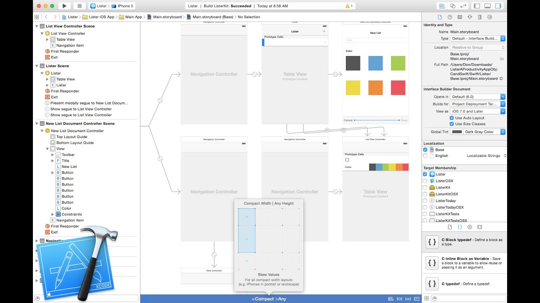The width and height of the screenshot is (540, 303).
Task: Show the File inspector
Action: (440, 17)
